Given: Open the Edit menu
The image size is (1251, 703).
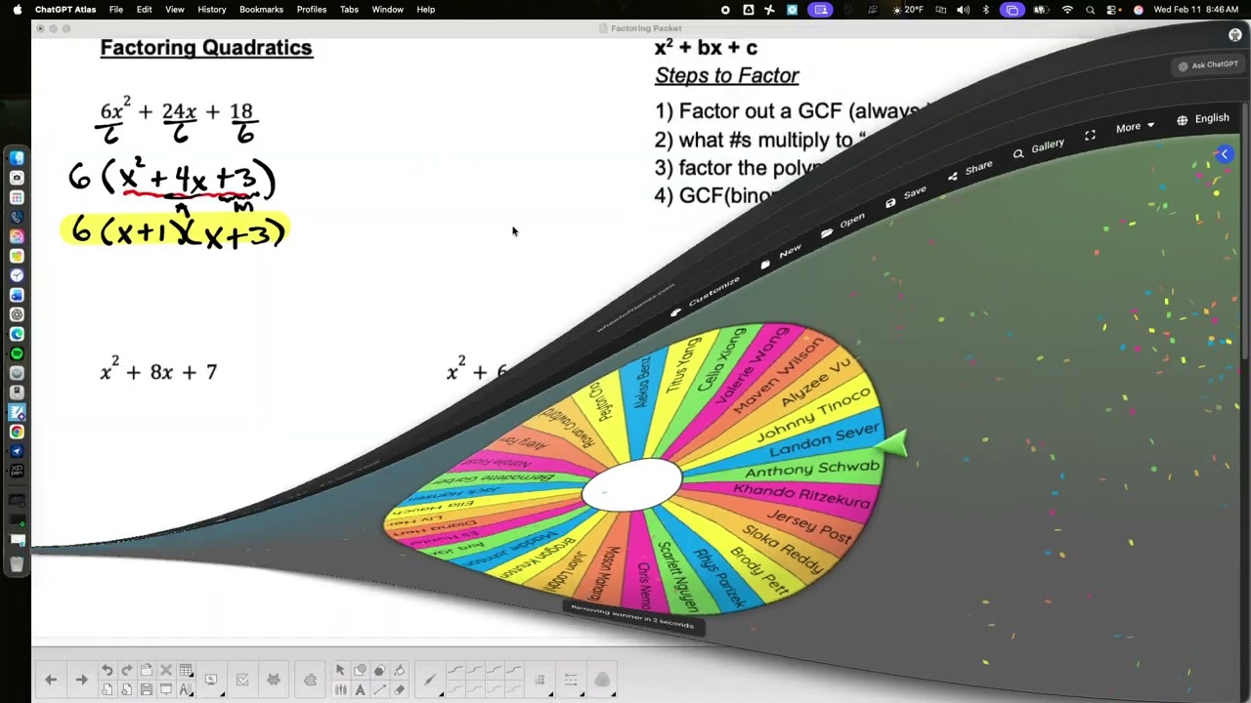Looking at the screenshot, I should 145,10.
